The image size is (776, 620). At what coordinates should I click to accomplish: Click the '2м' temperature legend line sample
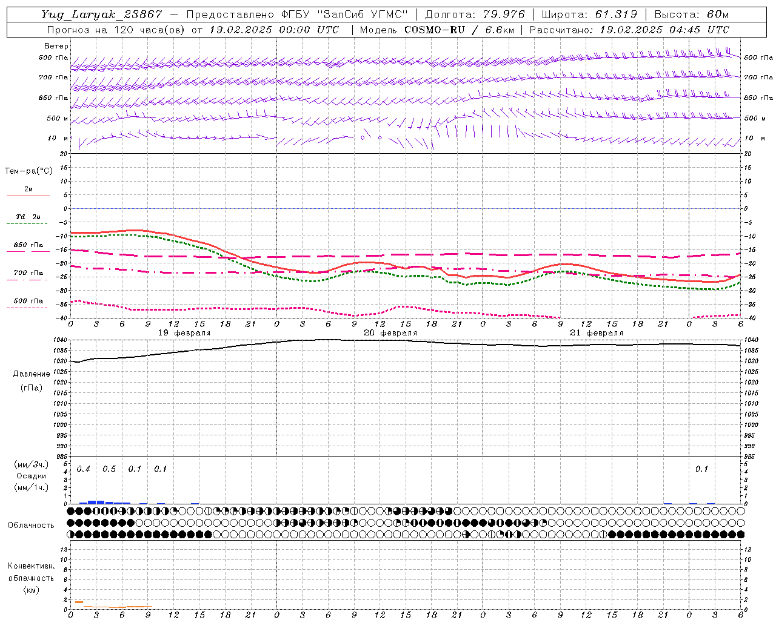point(28,196)
